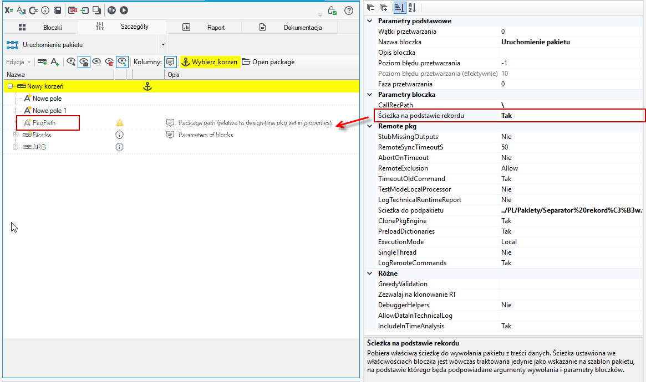Expand the ARG tree node
Viewport: 646px width, 382px height.
[x=16, y=147]
